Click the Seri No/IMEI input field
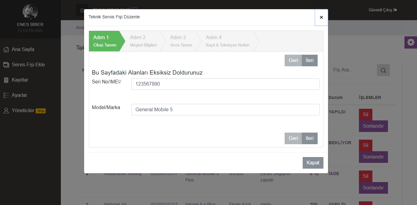Image resolution: width=417 pixels, height=205 pixels. 226,84
